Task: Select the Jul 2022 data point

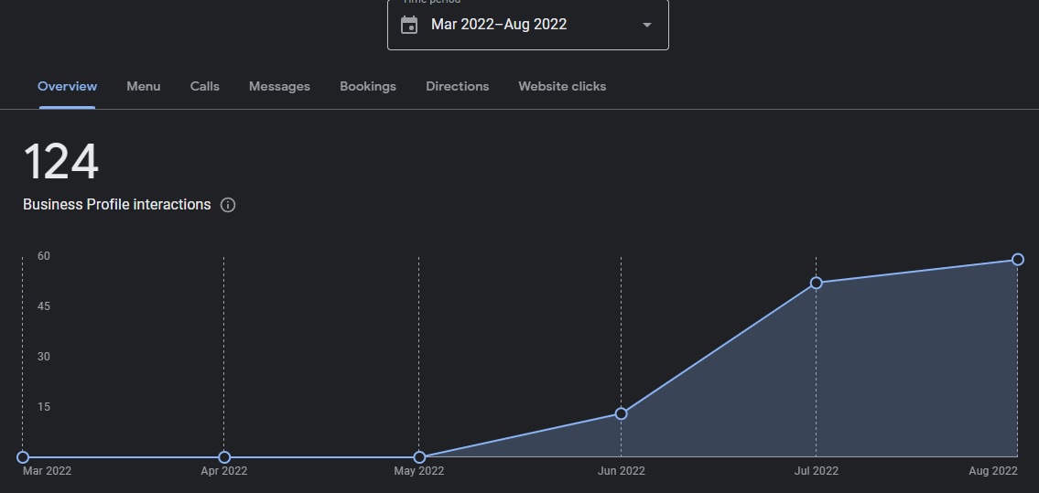Action: tap(817, 283)
